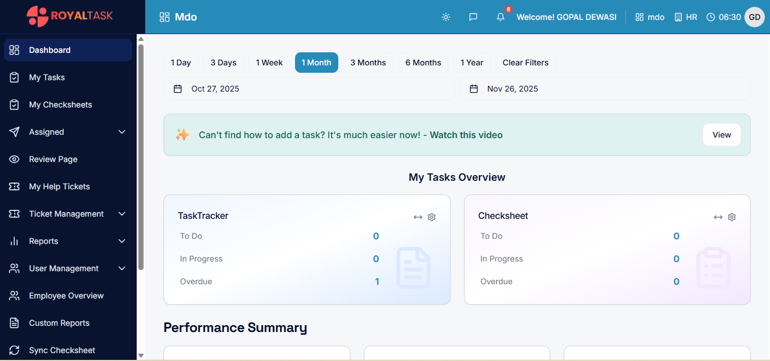The width and height of the screenshot is (770, 361).
Task: Open My Checksheets from the sidebar
Action: tap(62, 105)
